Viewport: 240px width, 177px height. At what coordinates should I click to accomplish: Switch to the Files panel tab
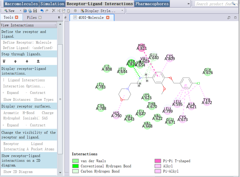[x=32, y=18]
